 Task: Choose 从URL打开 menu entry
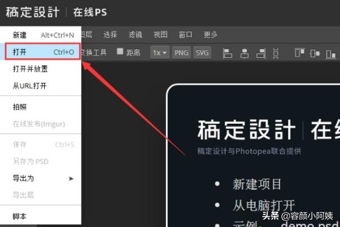tap(41, 86)
